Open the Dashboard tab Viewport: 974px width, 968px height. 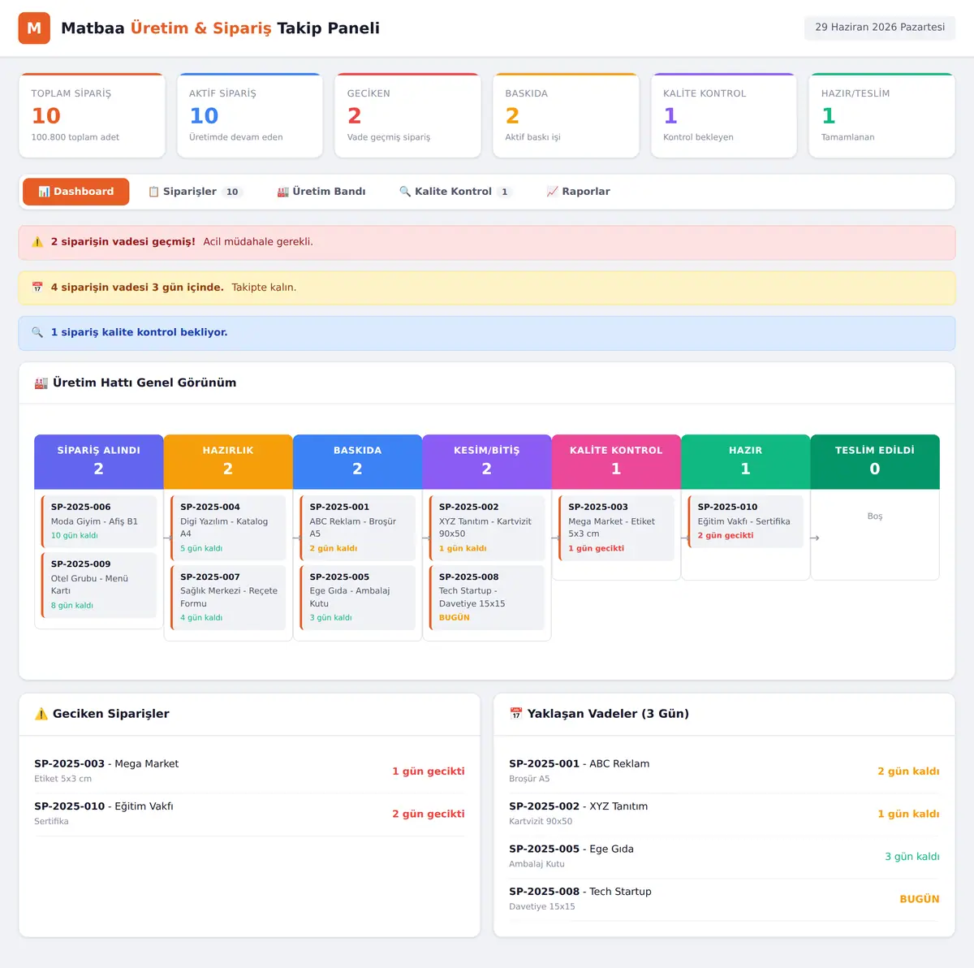point(76,192)
